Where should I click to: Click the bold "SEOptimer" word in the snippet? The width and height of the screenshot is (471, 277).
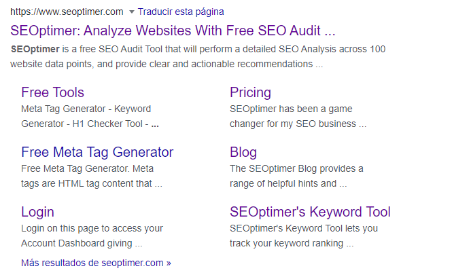coord(33,50)
